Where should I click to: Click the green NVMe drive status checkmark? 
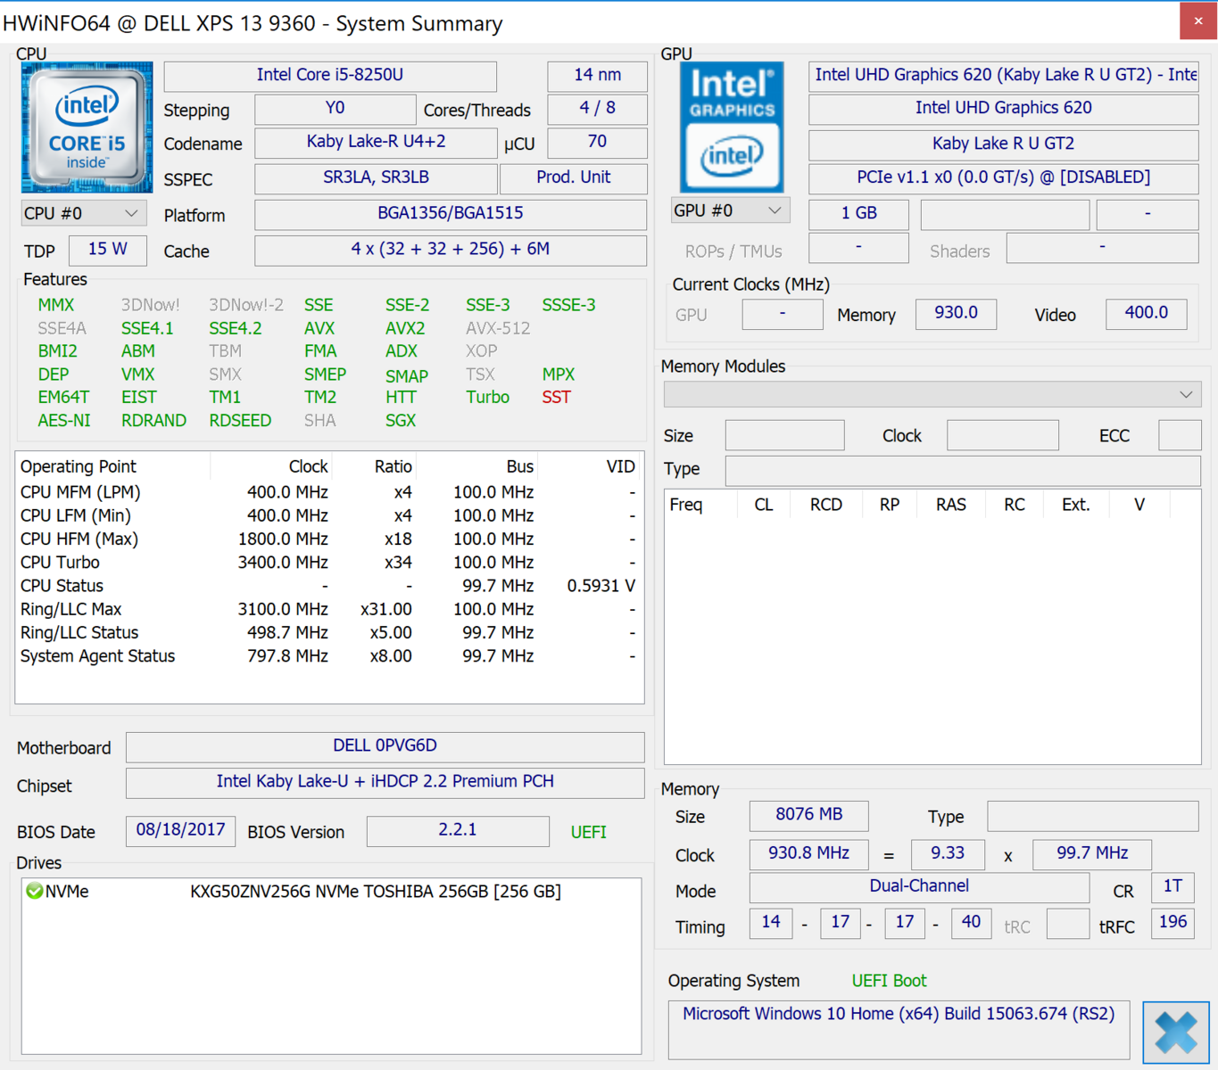pos(35,891)
